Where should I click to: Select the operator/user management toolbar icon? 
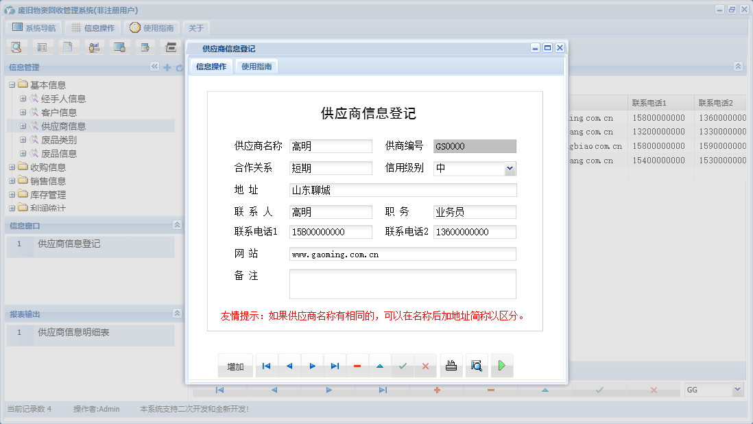click(x=94, y=47)
